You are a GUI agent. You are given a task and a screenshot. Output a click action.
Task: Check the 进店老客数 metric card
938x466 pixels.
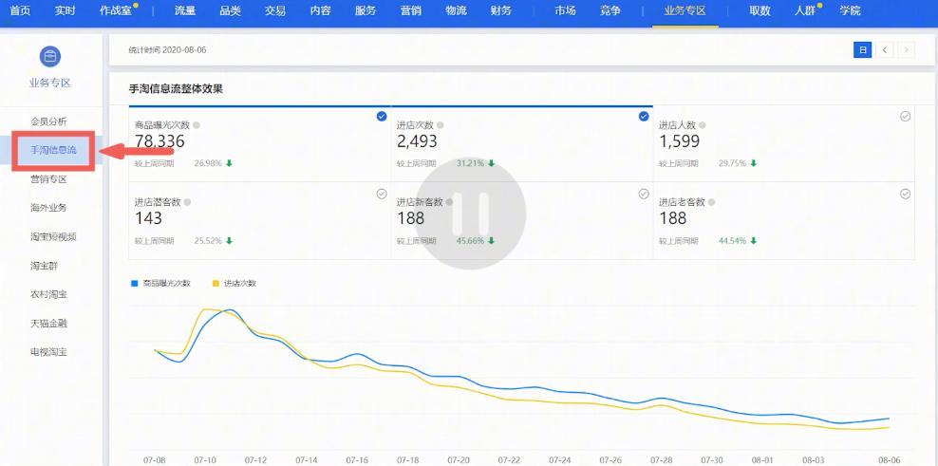pyautogui.click(x=905, y=194)
